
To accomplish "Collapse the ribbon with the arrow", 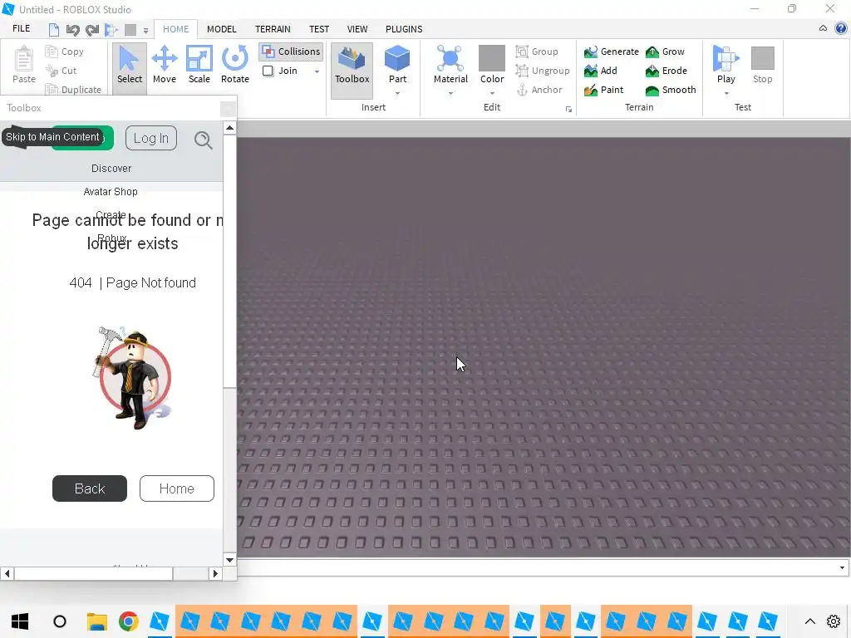I will point(823,28).
